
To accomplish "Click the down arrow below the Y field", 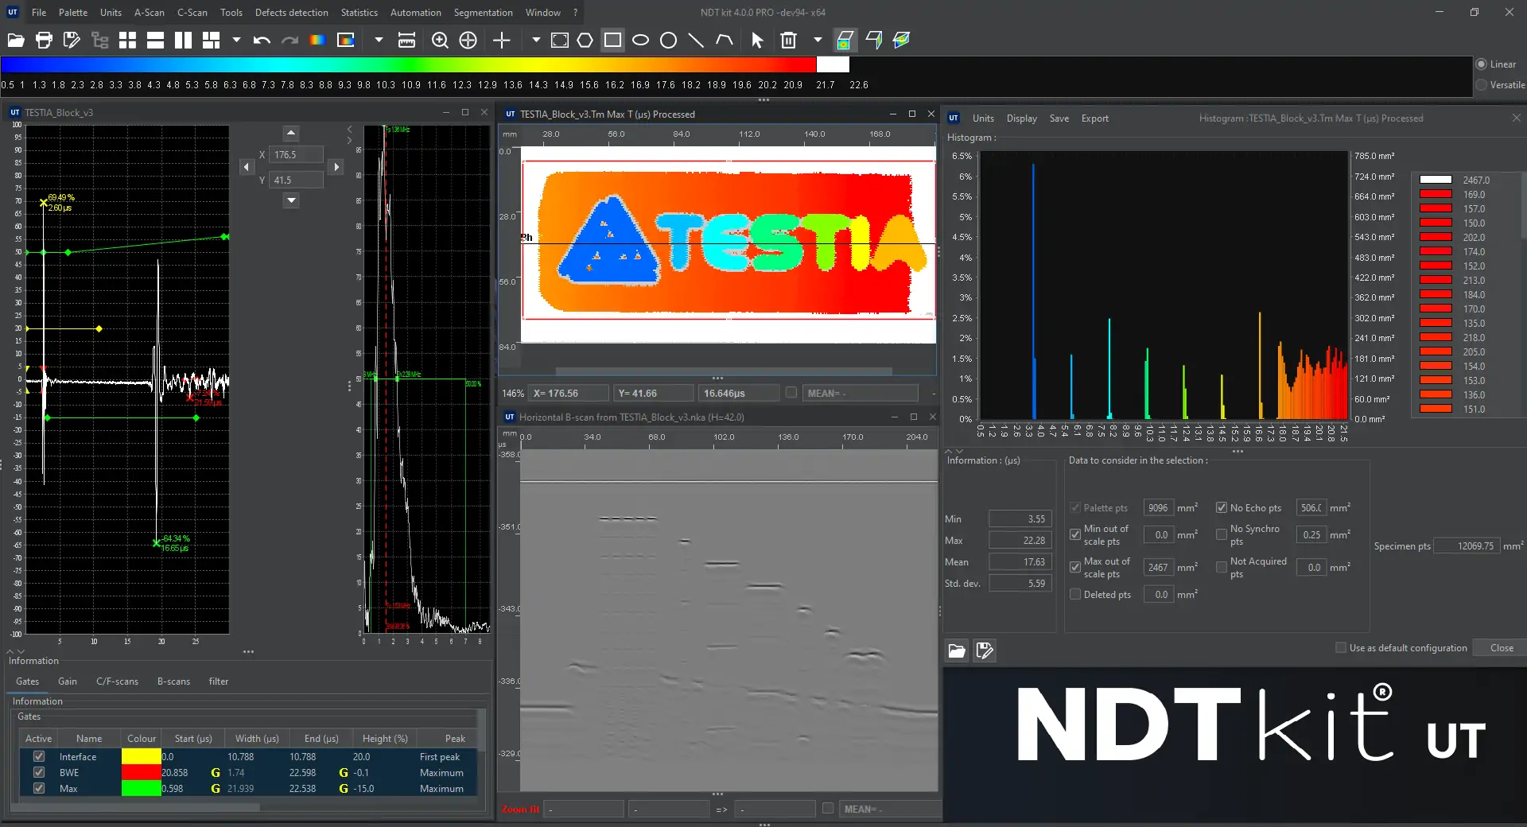I will pos(291,200).
